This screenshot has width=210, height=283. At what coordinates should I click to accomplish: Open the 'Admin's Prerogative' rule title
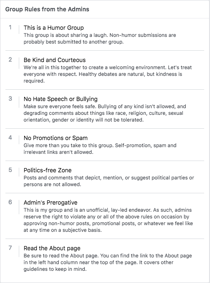(x=51, y=203)
